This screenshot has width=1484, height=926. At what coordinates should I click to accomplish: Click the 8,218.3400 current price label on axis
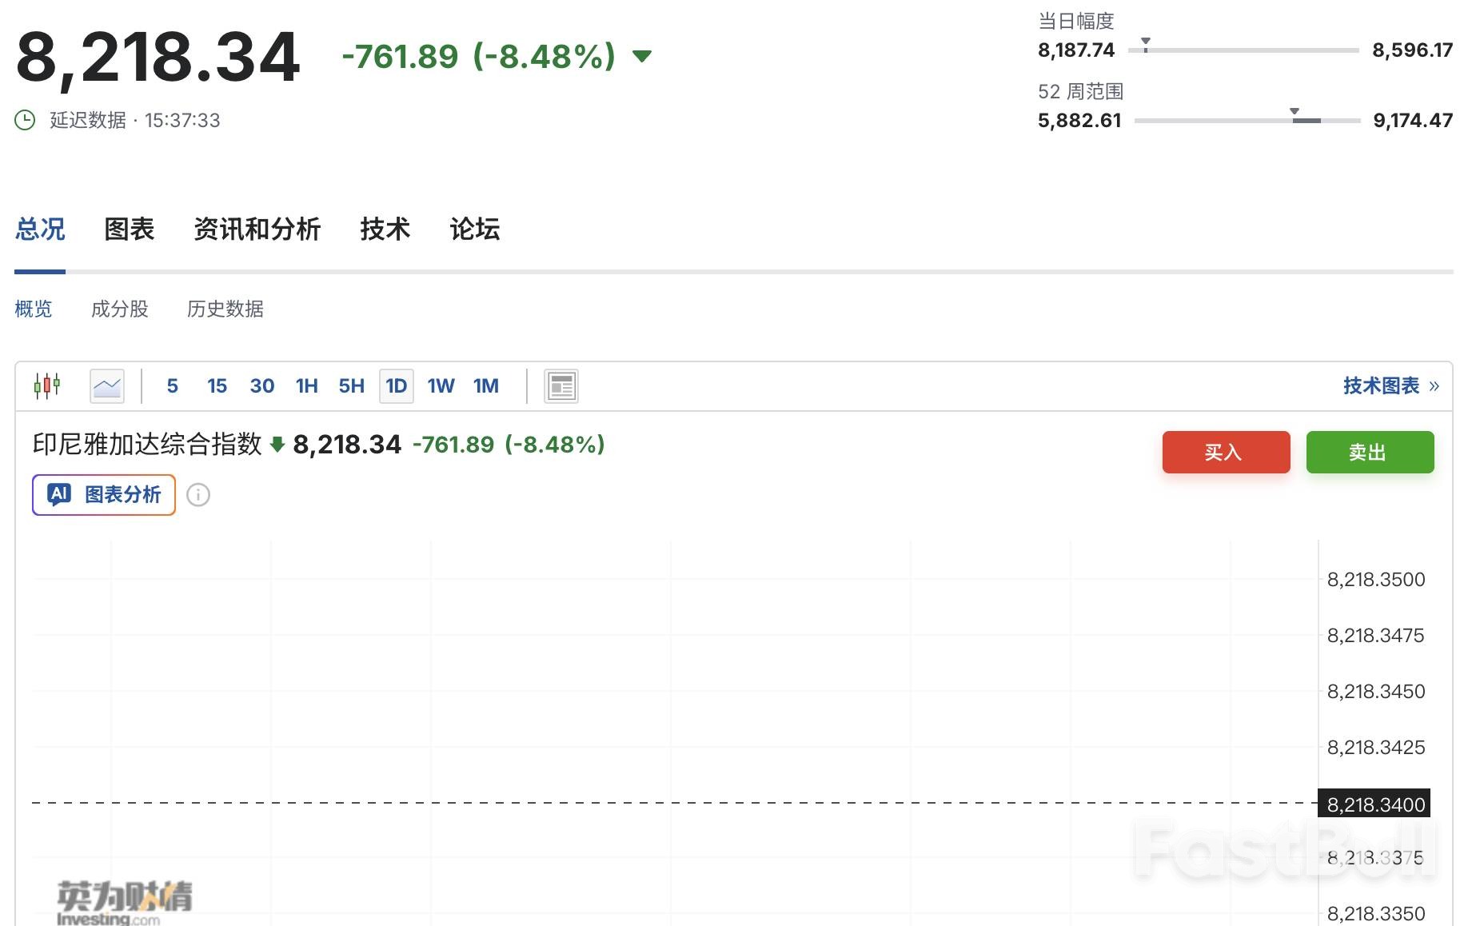(x=1374, y=804)
